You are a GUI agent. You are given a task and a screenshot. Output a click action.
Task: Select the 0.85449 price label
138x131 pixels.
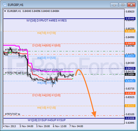click(x=130, y=19)
